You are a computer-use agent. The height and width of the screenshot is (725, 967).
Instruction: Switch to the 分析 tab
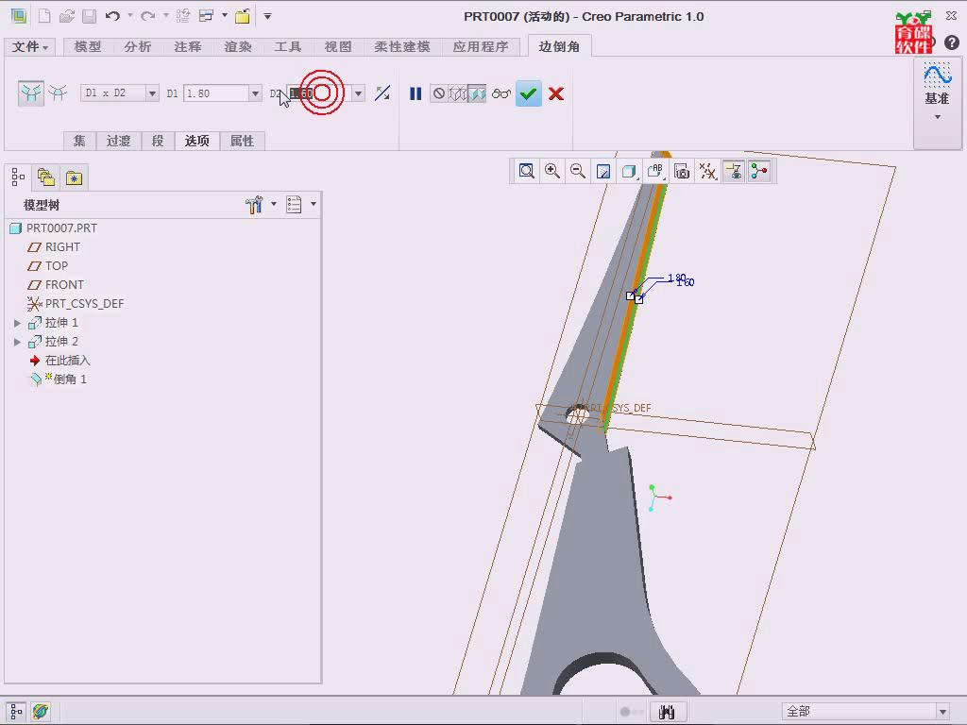[x=138, y=47]
